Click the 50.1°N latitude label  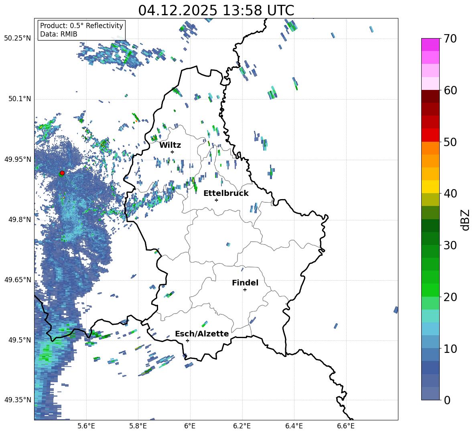coord(20,99)
